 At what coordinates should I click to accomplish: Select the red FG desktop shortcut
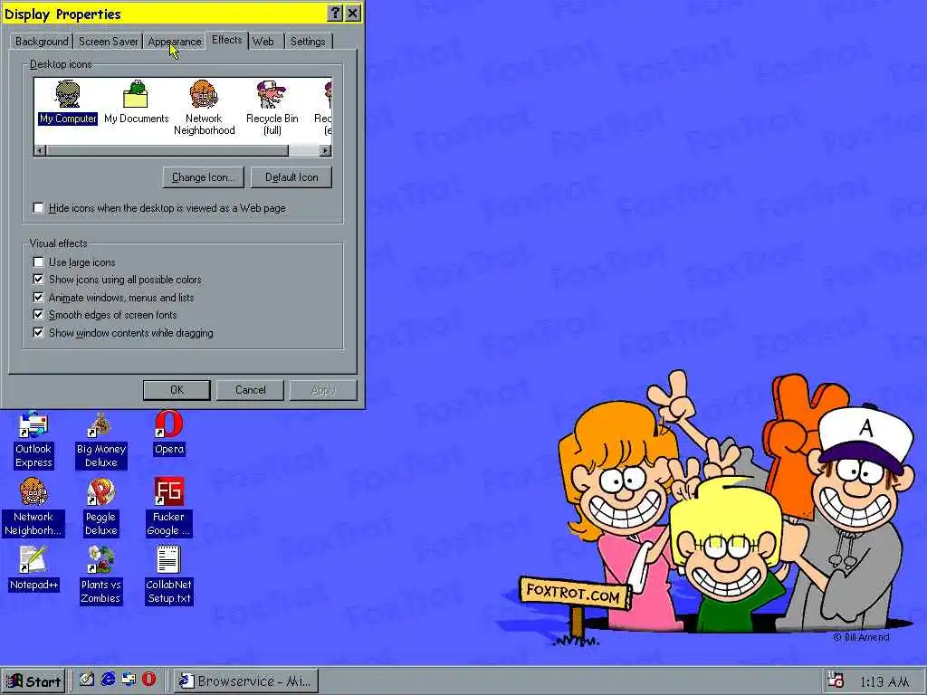[169, 507]
